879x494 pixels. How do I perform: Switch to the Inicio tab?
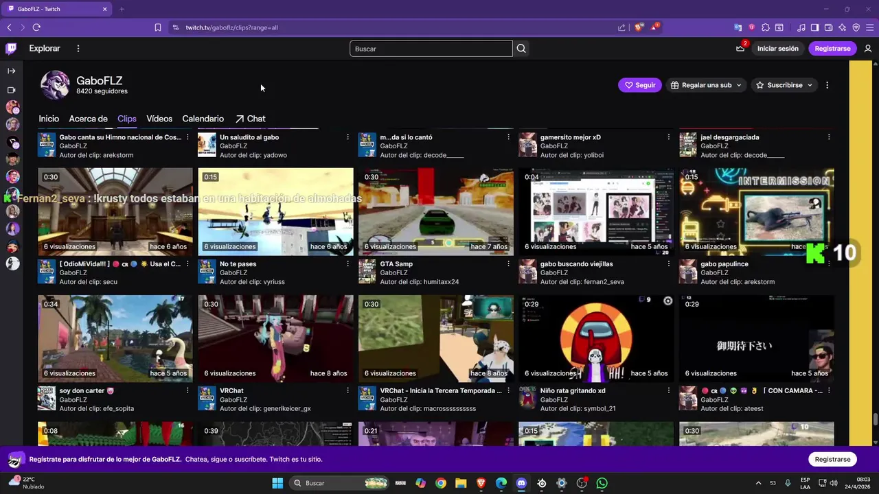(x=49, y=119)
